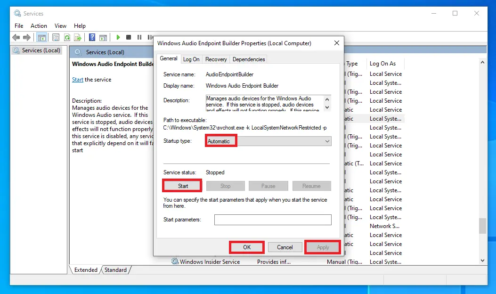
Task: Click the svchost.exe executable path text
Action: pyautogui.click(x=245, y=128)
